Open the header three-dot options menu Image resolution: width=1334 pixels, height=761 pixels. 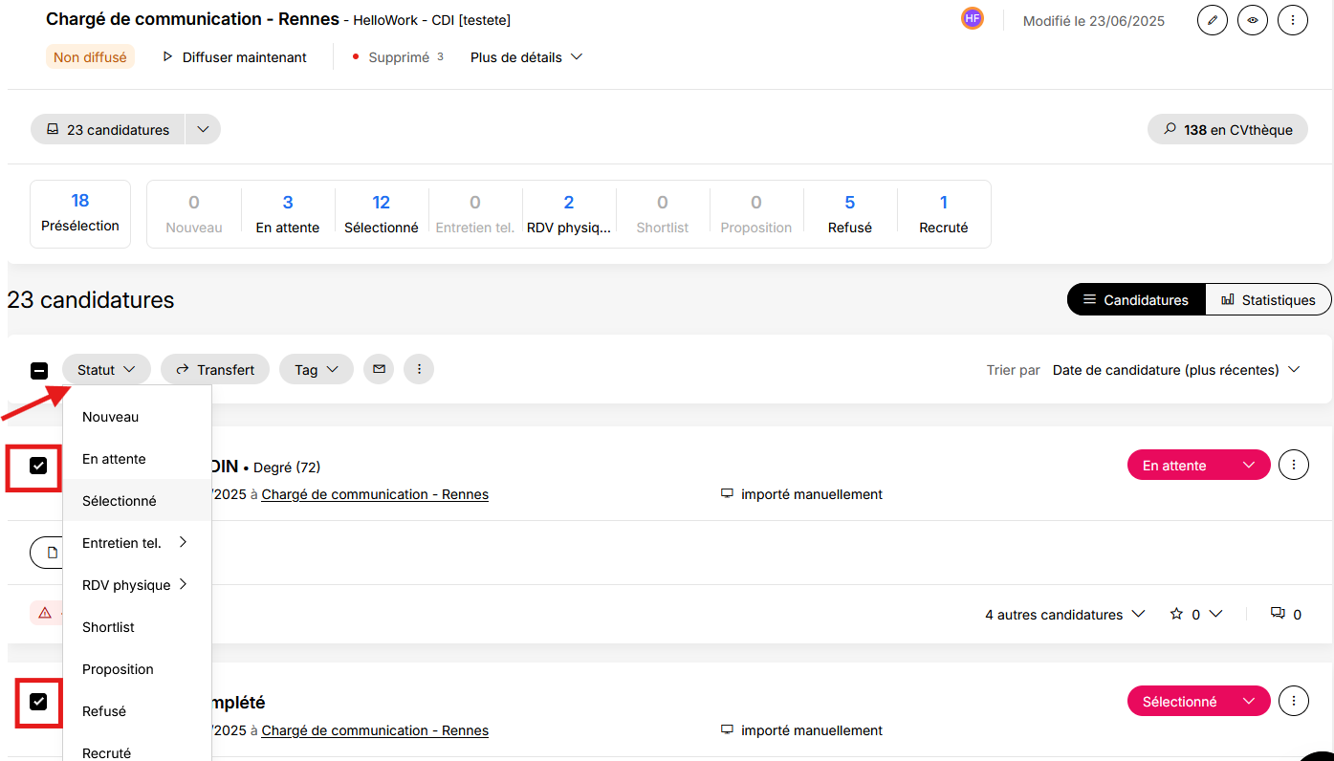tap(1293, 20)
